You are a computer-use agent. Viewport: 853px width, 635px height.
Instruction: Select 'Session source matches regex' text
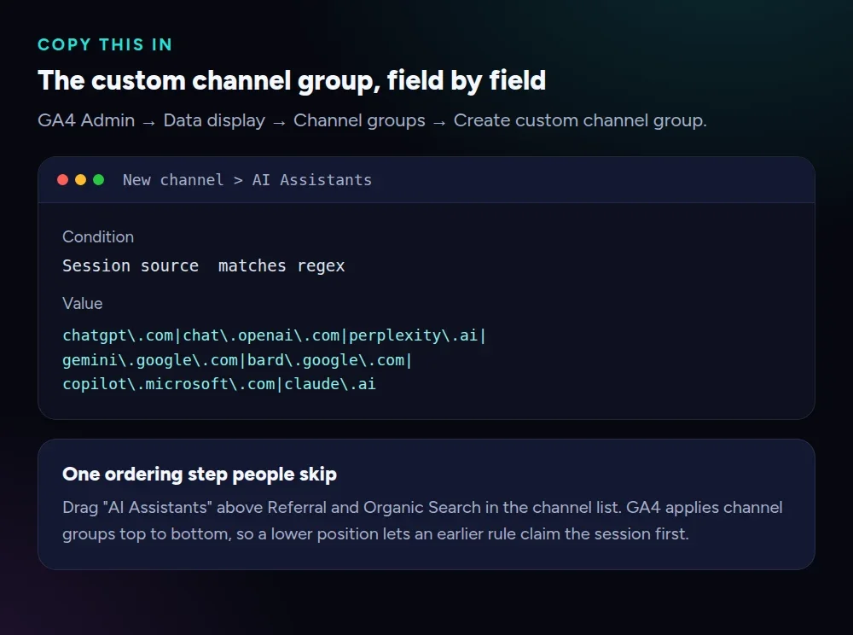coord(204,265)
